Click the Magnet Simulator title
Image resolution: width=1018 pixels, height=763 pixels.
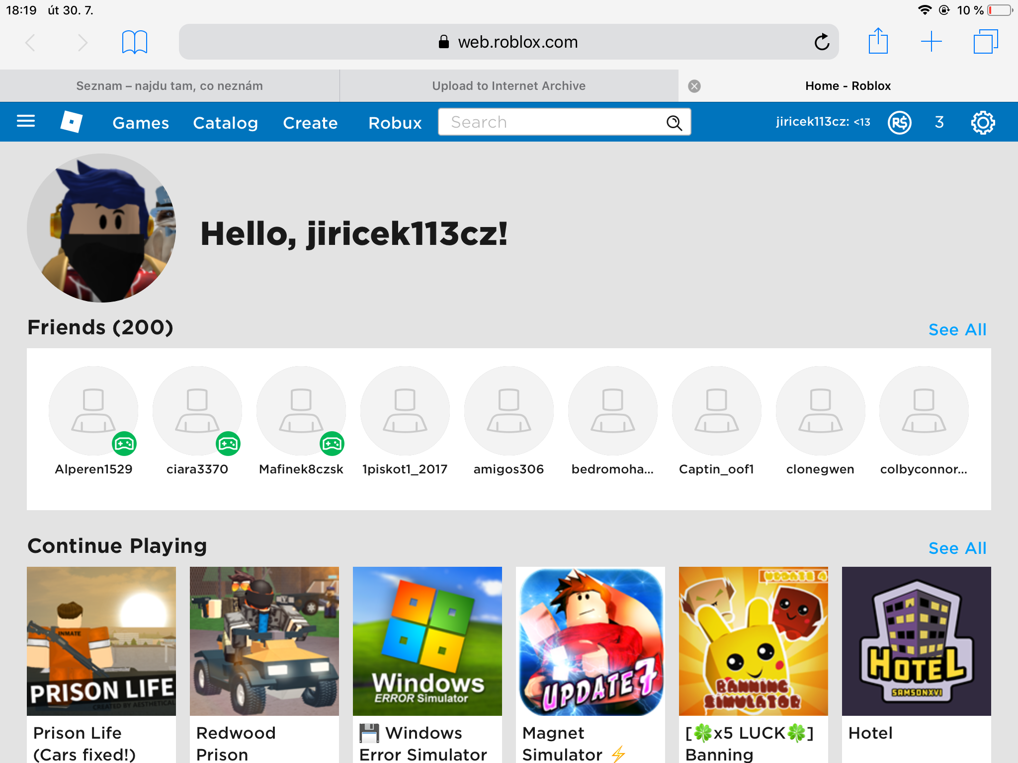pyautogui.click(x=574, y=744)
